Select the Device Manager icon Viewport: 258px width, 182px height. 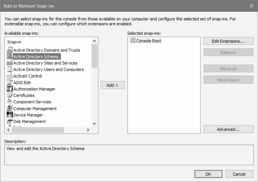pos(10,115)
